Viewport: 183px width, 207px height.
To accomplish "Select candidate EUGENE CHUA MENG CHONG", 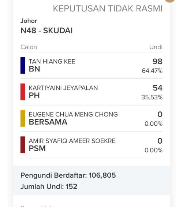I will 73,114.
